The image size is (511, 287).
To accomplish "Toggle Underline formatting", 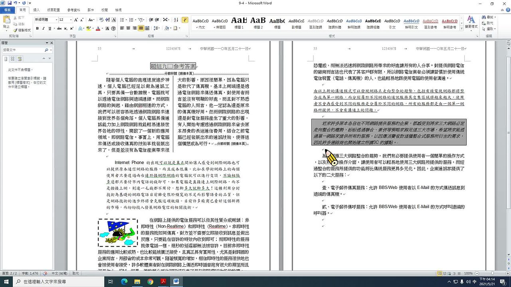I will [49, 28].
